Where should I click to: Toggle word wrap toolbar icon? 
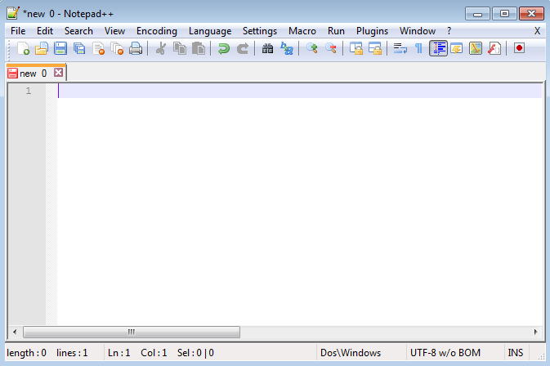(x=400, y=48)
